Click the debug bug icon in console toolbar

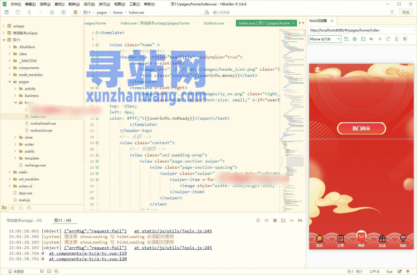(258, 220)
